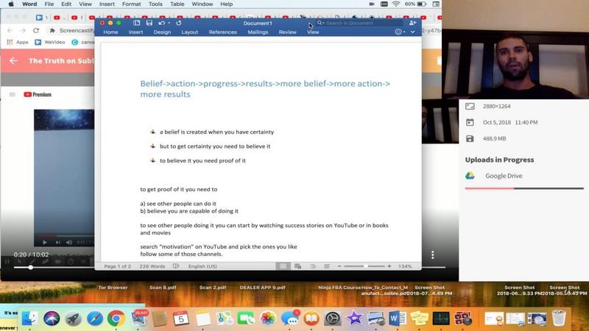Image resolution: width=589 pixels, height=331 pixels.
Task: Open the Layout ribbon tab
Action: [190, 32]
